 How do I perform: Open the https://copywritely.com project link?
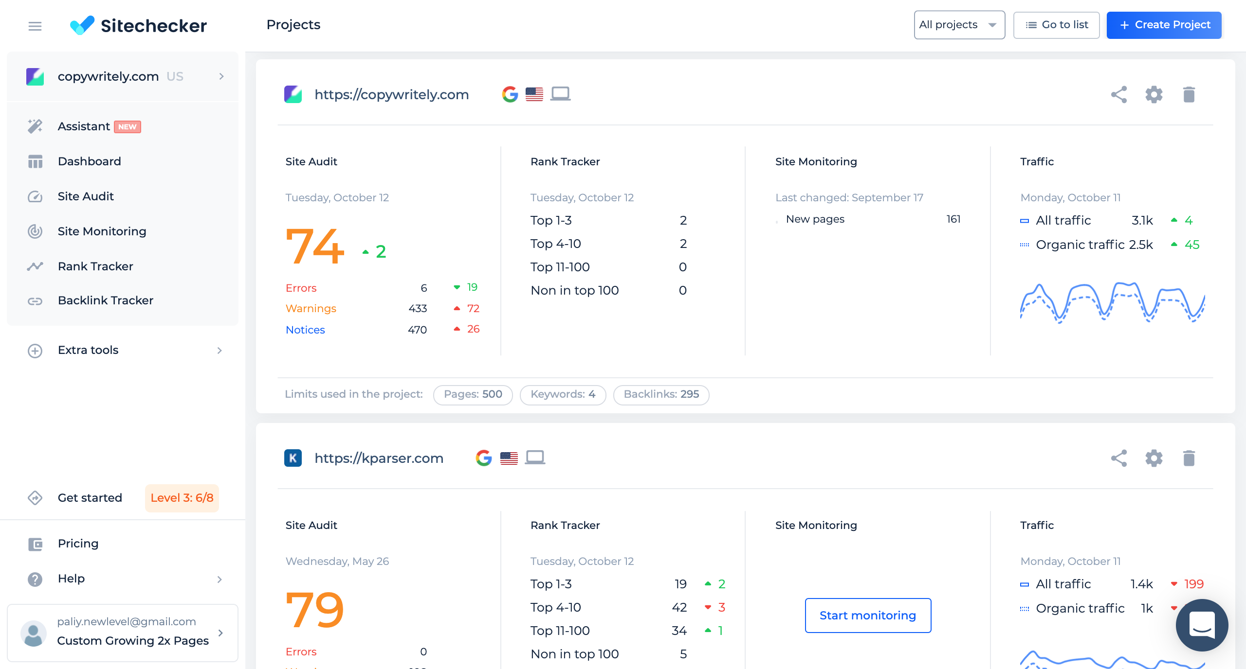[x=391, y=94]
